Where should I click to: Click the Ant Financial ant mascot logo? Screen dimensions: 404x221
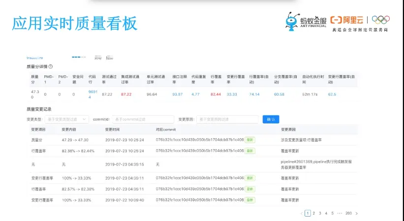[292, 22]
